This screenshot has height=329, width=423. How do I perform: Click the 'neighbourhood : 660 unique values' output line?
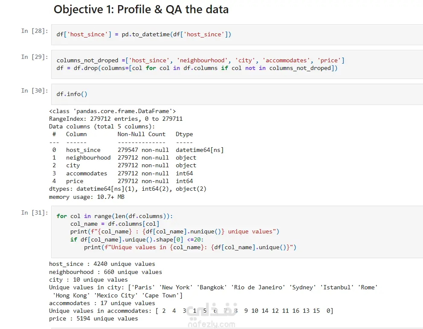click(x=105, y=272)
